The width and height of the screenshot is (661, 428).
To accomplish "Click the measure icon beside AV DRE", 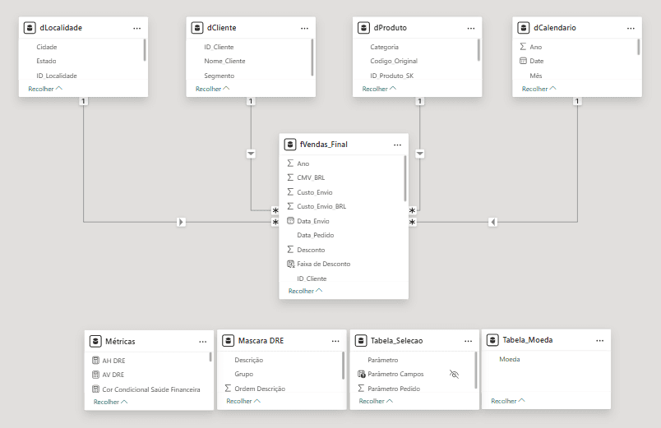I will click(x=95, y=375).
